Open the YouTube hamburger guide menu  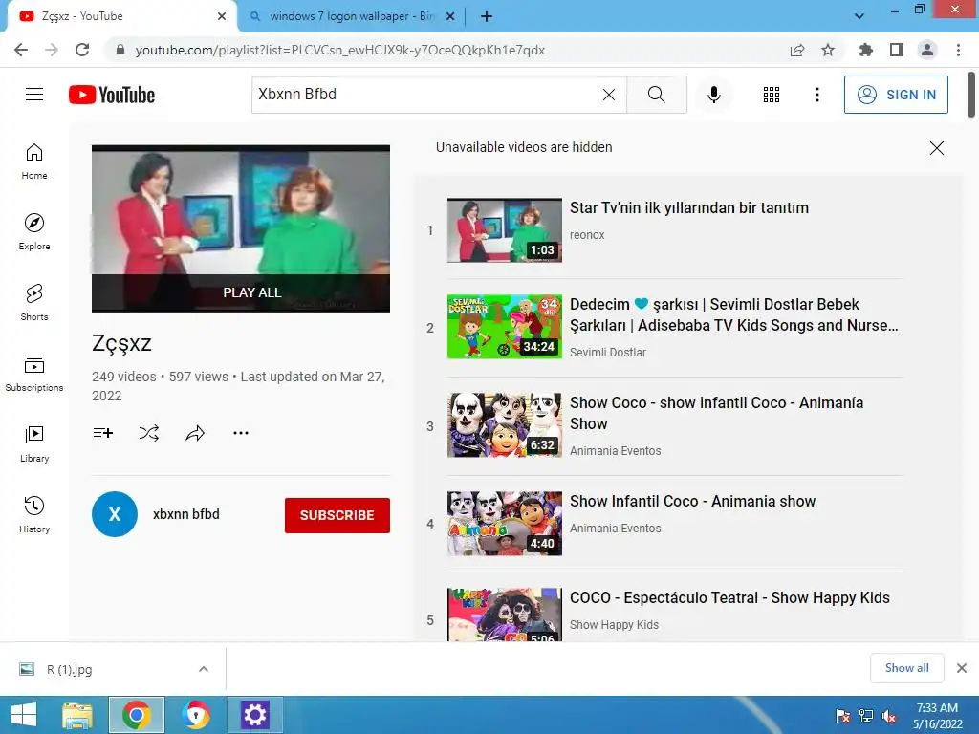(x=34, y=95)
